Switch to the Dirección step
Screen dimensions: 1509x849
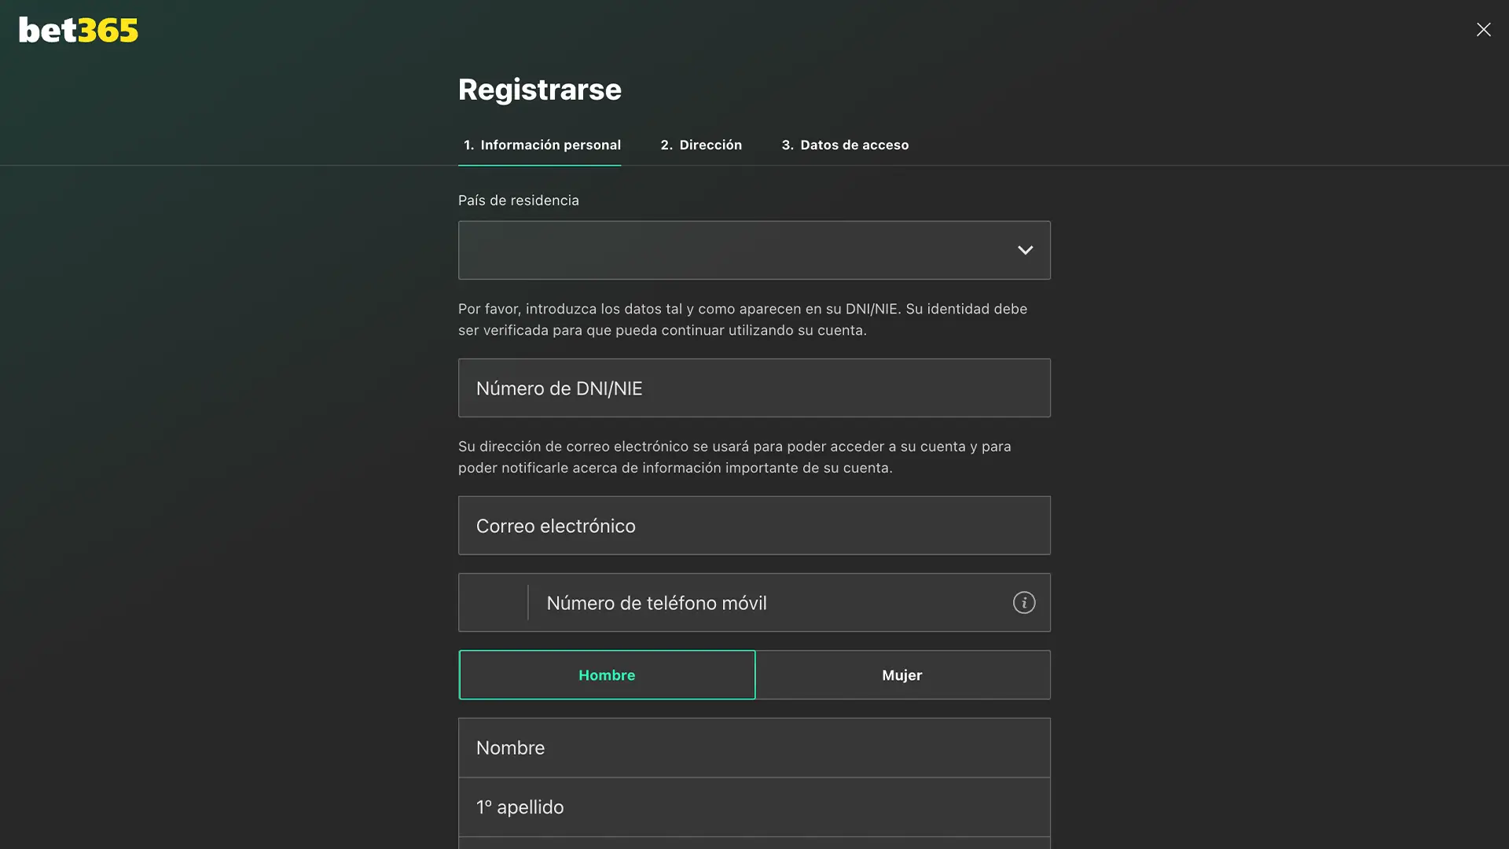701,145
